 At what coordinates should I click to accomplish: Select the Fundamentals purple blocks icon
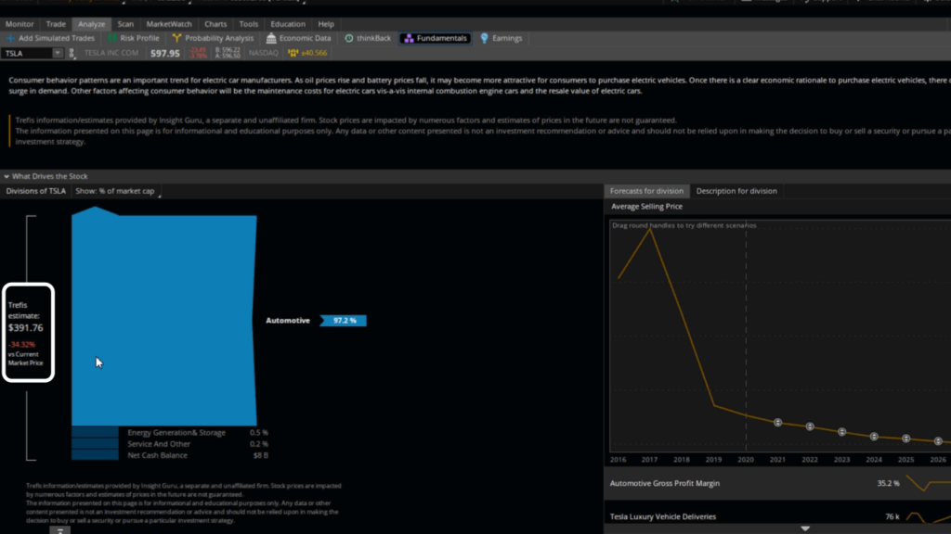point(409,38)
